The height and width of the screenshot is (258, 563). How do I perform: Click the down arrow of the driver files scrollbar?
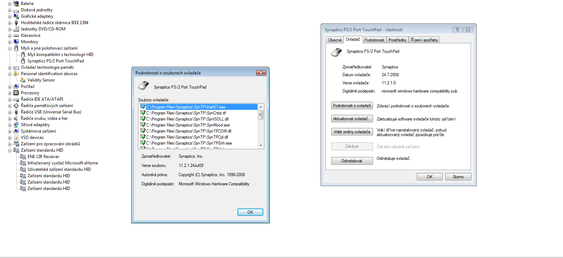[x=261, y=145]
